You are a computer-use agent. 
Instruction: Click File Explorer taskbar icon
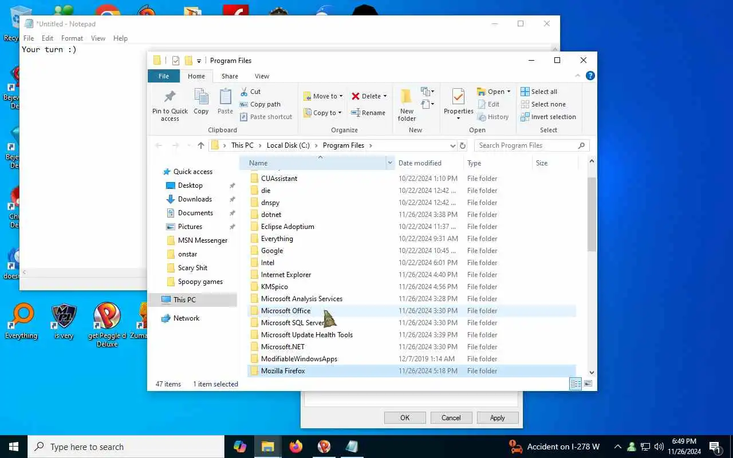pos(268,447)
